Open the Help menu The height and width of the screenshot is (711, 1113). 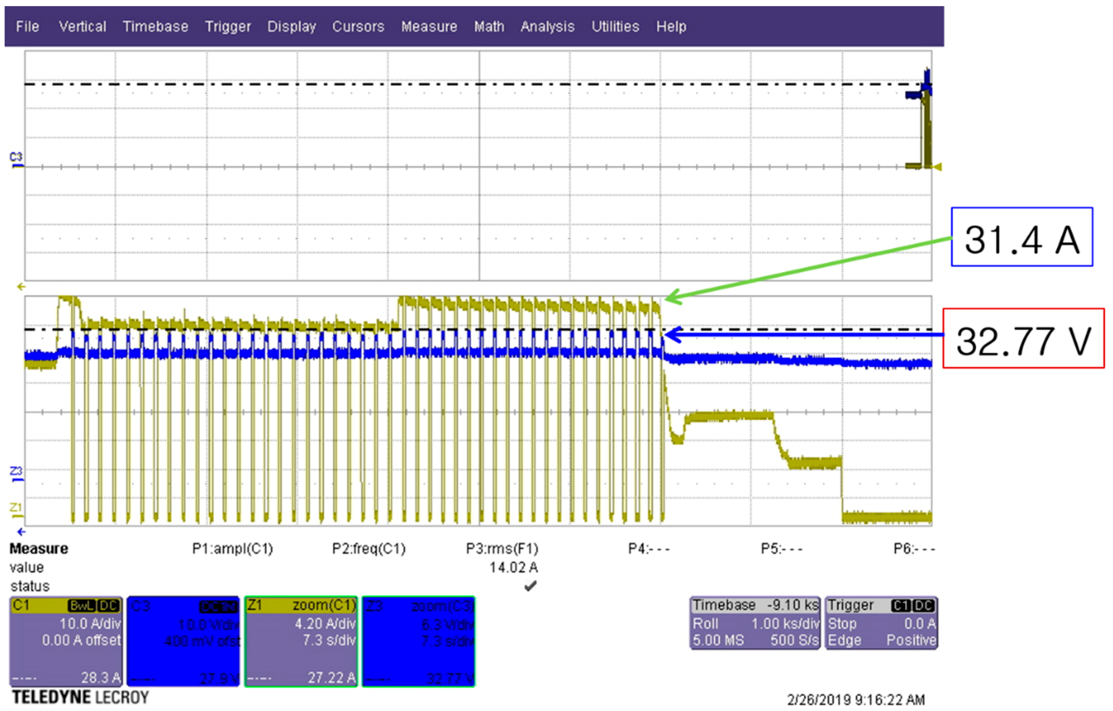point(671,26)
